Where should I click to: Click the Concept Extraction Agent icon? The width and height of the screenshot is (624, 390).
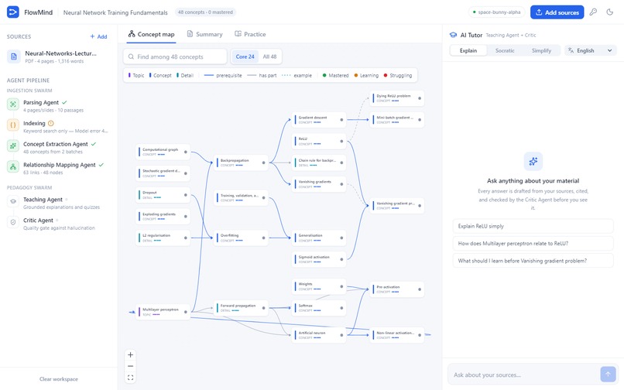click(13, 145)
